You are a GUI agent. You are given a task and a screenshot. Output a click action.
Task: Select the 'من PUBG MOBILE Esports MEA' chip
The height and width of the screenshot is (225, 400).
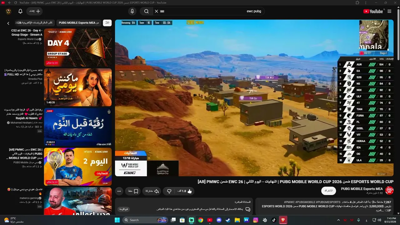coord(79,23)
